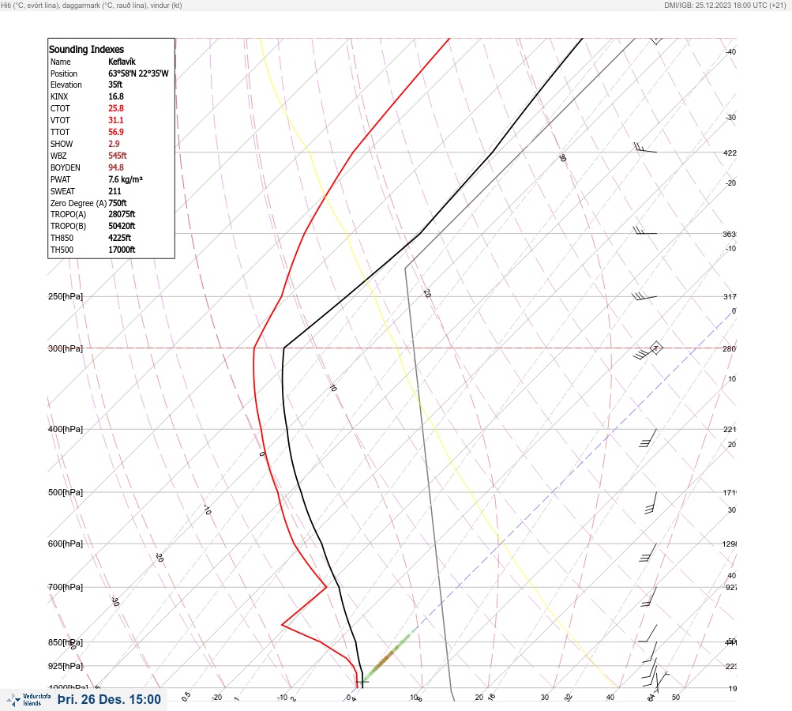
Task: Click the KINX value 16.8
Action: 115,96
